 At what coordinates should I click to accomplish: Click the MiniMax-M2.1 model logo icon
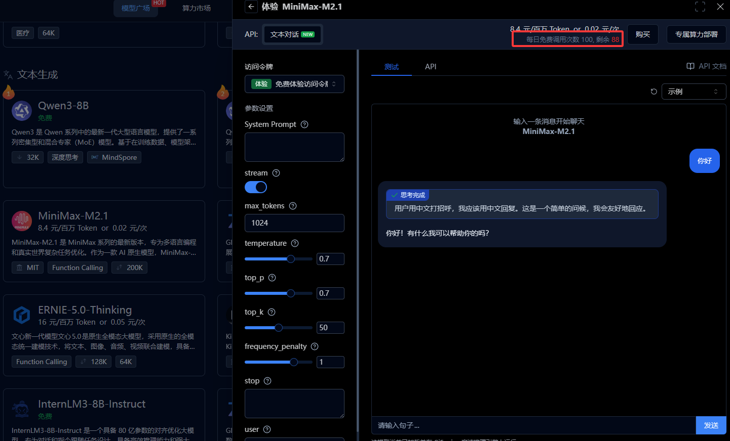(x=22, y=221)
